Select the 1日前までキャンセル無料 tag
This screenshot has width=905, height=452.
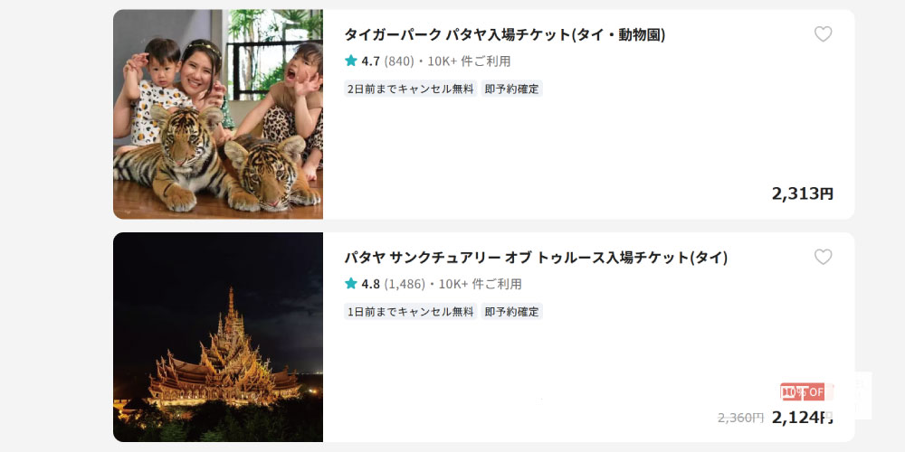(x=410, y=312)
